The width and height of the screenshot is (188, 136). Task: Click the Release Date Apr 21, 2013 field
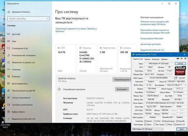(149, 74)
